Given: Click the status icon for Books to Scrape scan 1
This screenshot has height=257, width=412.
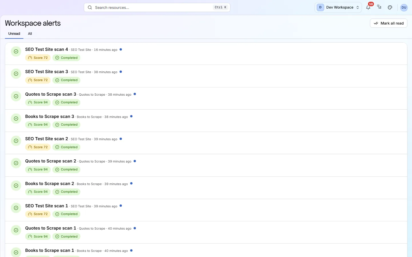Looking at the screenshot, I should point(16,252).
